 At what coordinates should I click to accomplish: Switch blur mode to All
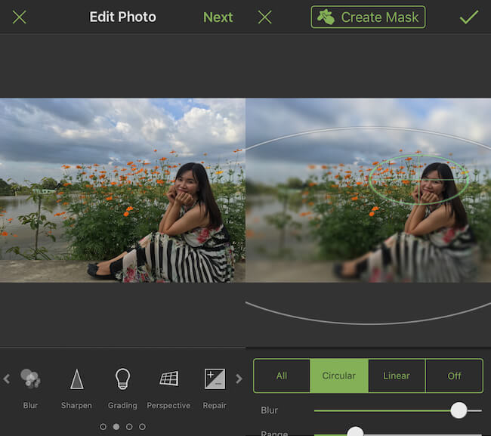(282, 376)
